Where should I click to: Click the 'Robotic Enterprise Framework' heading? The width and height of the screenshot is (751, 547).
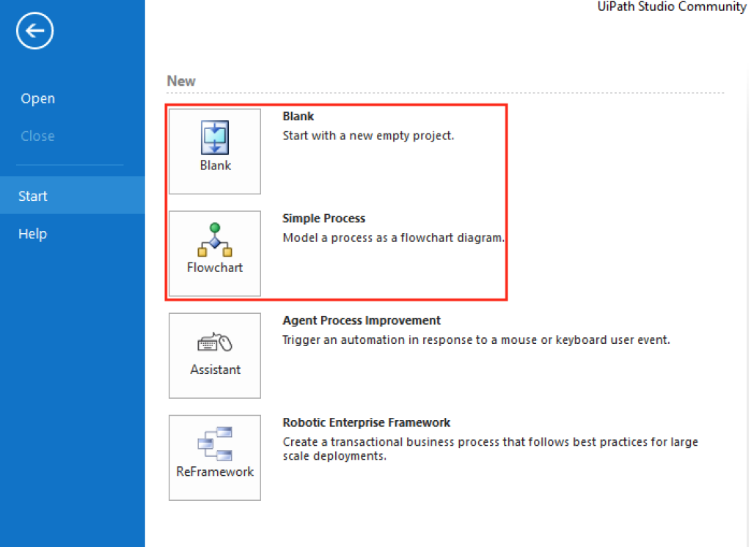click(366, 422)
